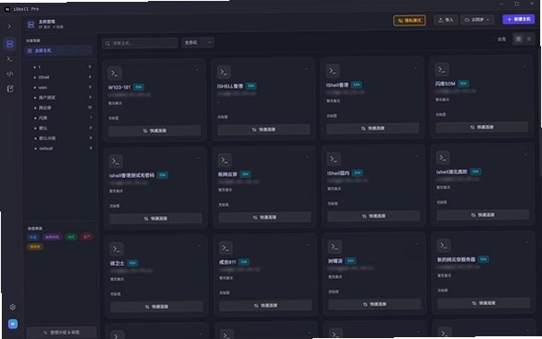Quick connect to 闪库50M host
542x339 pixels.
(x=482, y=127)
